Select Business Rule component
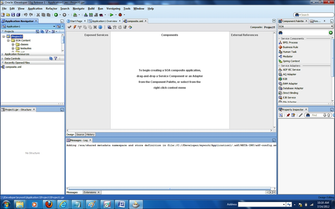Image resolution: width=335 pixels, height=209 pixels. point(288,47)
